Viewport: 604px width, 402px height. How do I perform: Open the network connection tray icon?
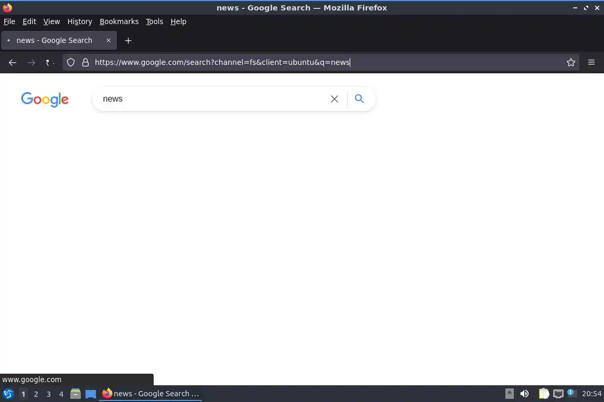[558, 394]
